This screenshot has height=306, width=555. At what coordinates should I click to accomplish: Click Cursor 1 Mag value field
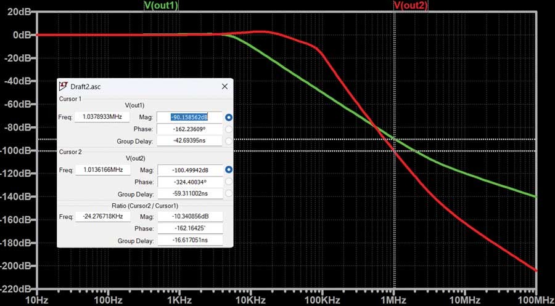tap(189, 117)
